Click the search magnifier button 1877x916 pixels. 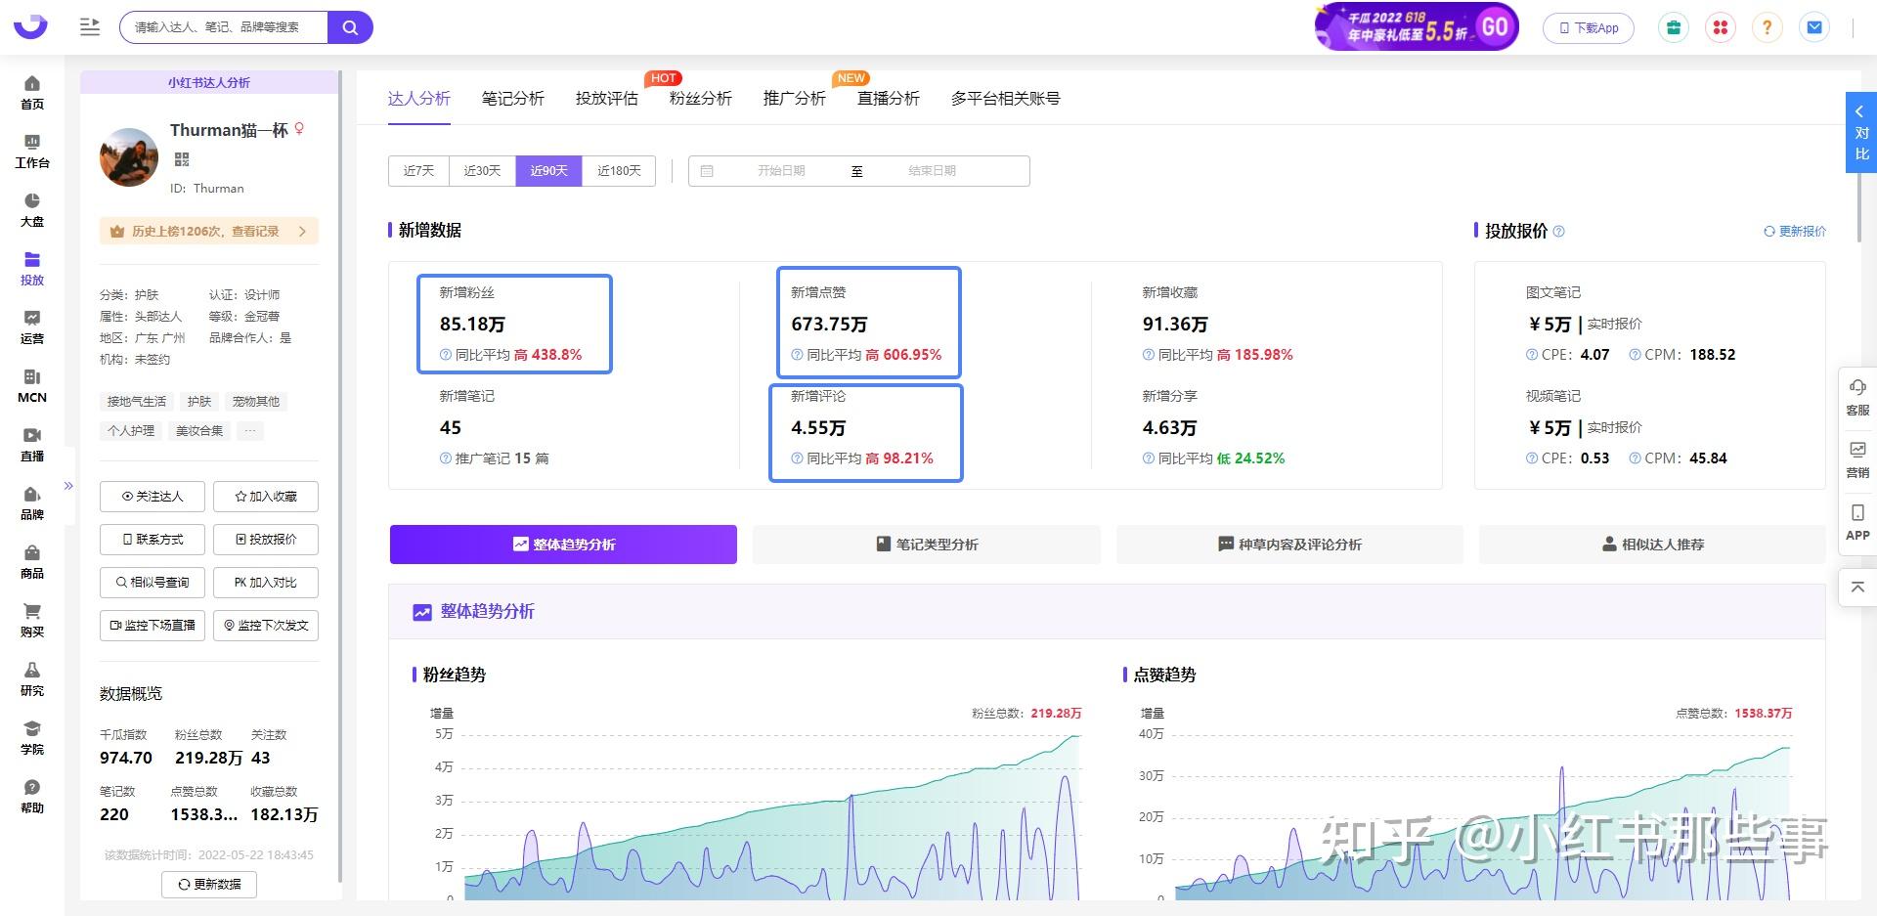pyautogui.click(x=350, y=27)
